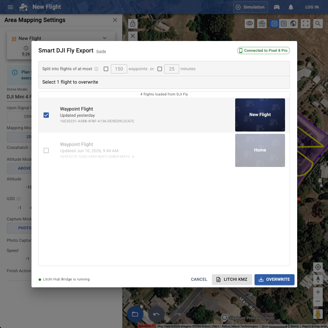The image size is (328, 328).
Task: Close the Area Mapping Settings panel
Action: (115, 20)
